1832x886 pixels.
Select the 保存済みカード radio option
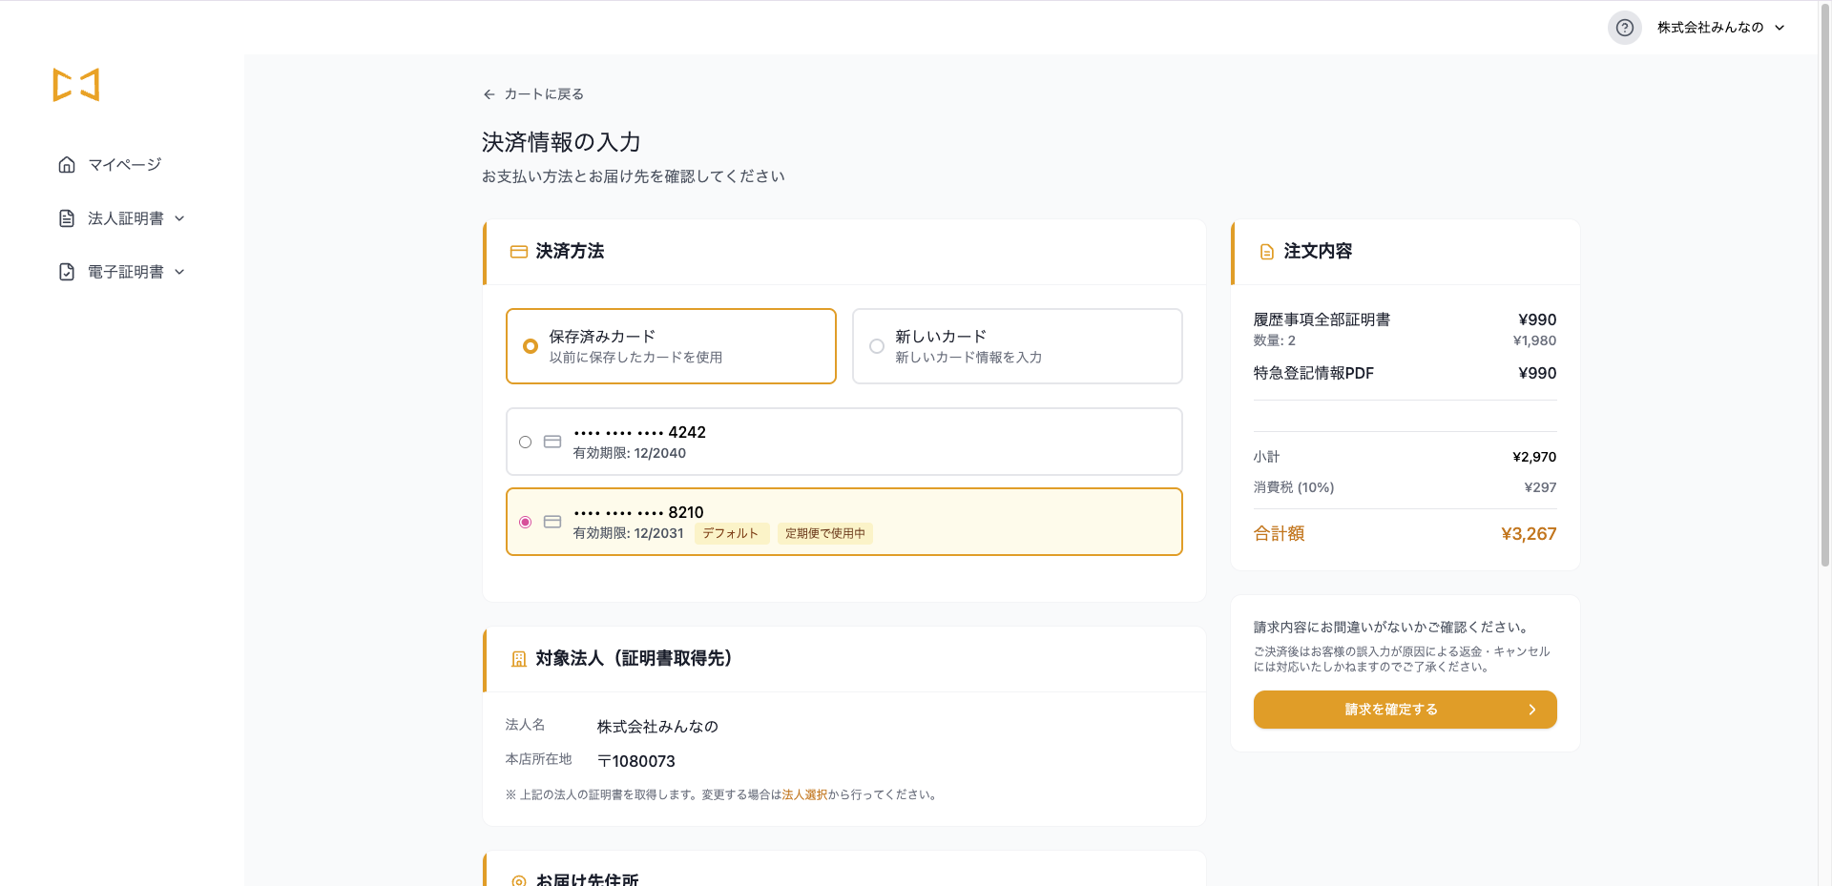point(531,346)
